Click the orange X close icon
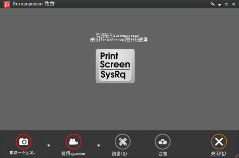The image size is (239, 158). [219, 142]
